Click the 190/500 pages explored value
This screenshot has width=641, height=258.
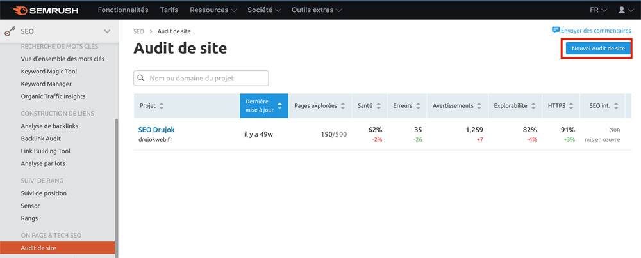[333, 134]
